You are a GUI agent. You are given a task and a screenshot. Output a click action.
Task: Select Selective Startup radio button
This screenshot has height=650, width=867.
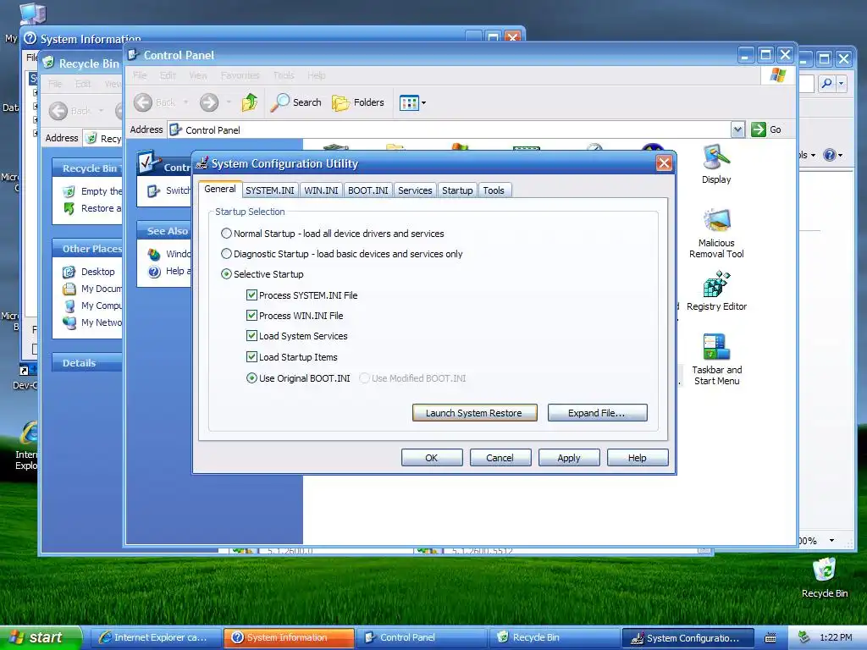coord(226,273)
